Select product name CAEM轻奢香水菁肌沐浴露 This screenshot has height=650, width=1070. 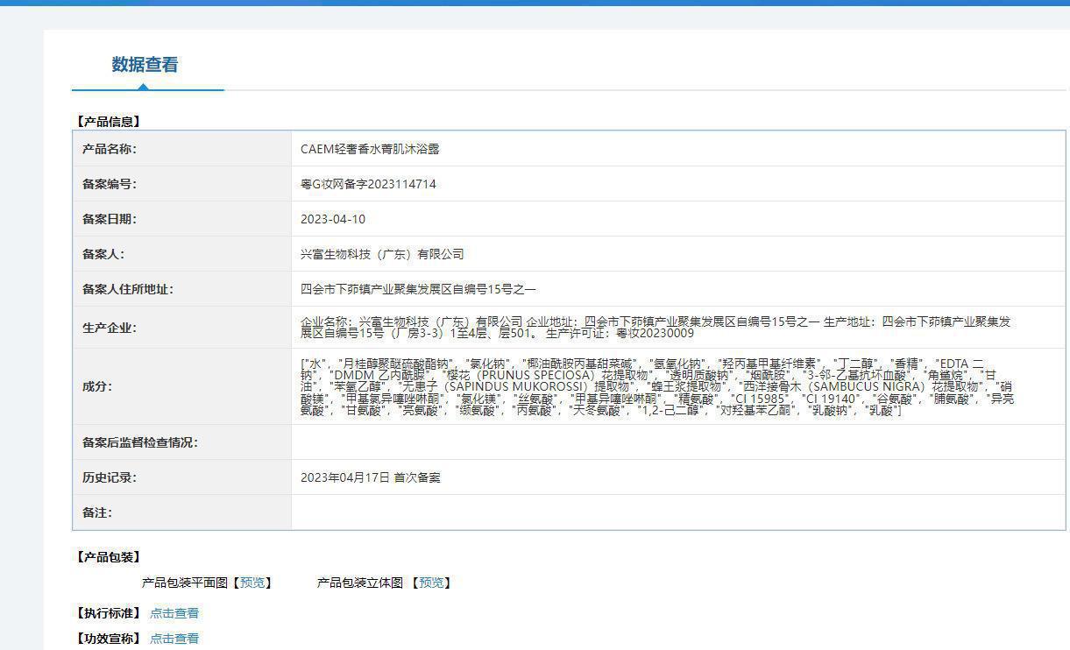pyautogui.click(x=370, y=149)
